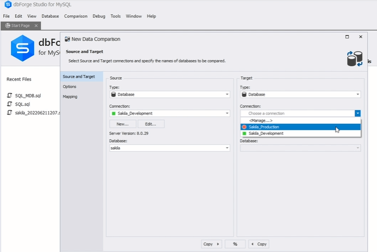377x252 pixels.
Task: Close the Start Page tab
Action: [36, 25]
